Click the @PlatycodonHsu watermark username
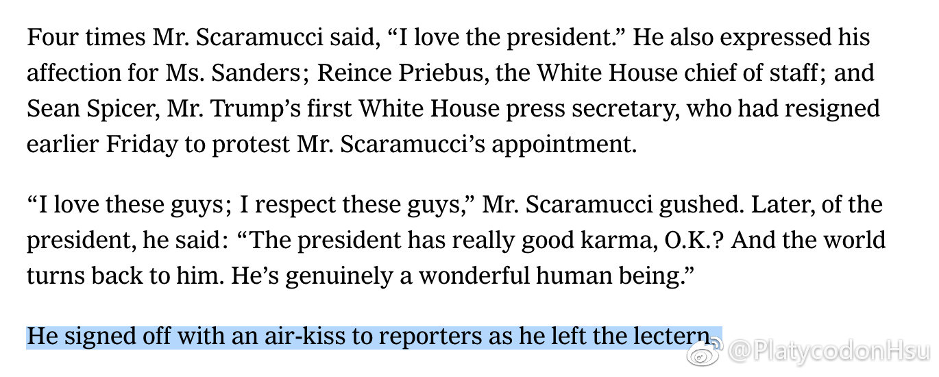This screenshot has width=939, height=377. coord(828,353)
